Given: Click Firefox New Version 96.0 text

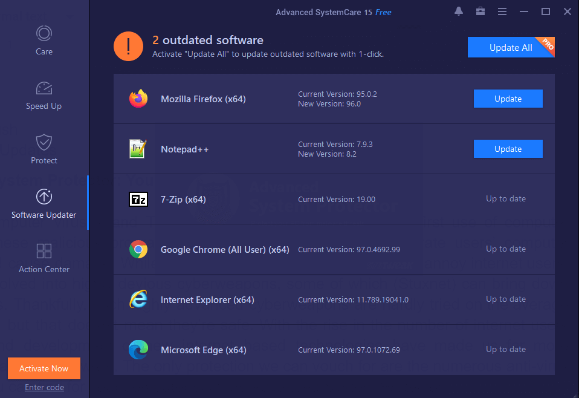Looking at the screenshot, I should pos(329,104).
